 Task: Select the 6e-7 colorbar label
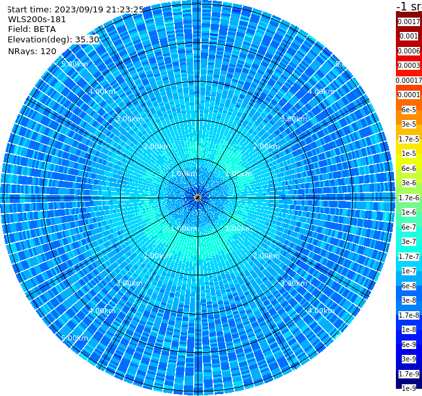click(x=409, y=227)
